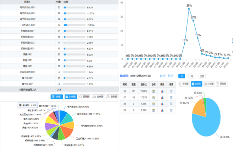Viewport: 233px width, 149px height.
Task: Open the statistics chart icon for day 26
Action: click(162, 91)
